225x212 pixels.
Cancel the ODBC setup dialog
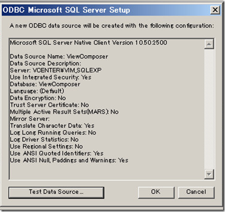click(196, 192)
